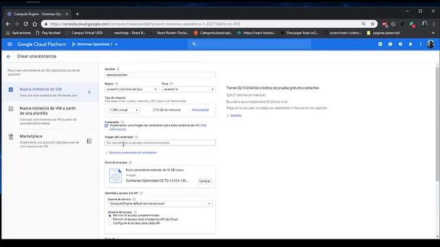Click Cambiar button for boot disk
Image resolution: width=440 pixels, height=247 pixels.
tap(205, 181)
